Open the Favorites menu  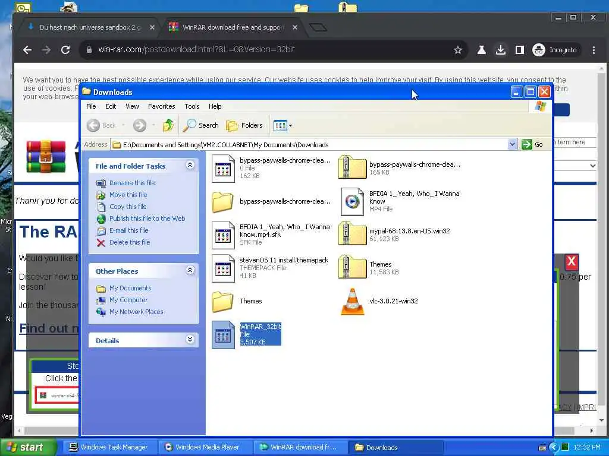click(162, 106)
